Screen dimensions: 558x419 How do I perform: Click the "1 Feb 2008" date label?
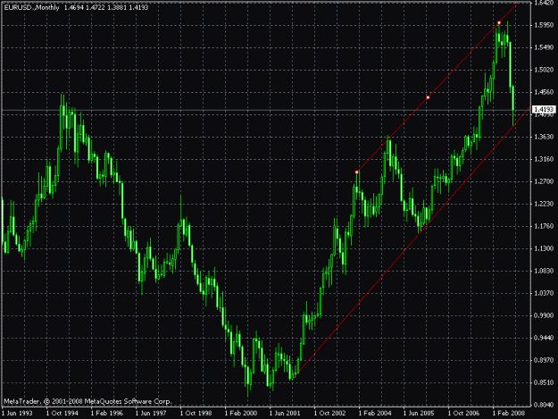(x=509, y=414)
